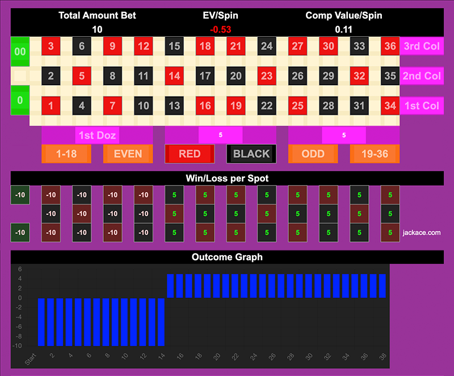Open the jackace.com link
Viewport: 454px width, 376px height.
coord(422,232)
